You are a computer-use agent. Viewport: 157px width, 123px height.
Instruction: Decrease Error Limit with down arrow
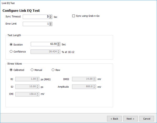pos(51,25)
